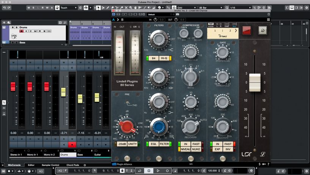The width and height of the screenshot is (310, 175).
Task: Enable record on the Drums track
Action: click(x=21, y=31)
